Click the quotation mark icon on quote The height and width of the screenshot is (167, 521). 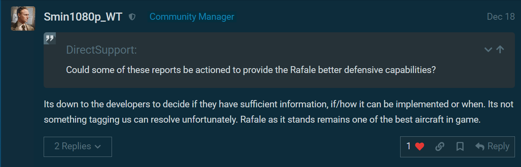coord(50,39)
